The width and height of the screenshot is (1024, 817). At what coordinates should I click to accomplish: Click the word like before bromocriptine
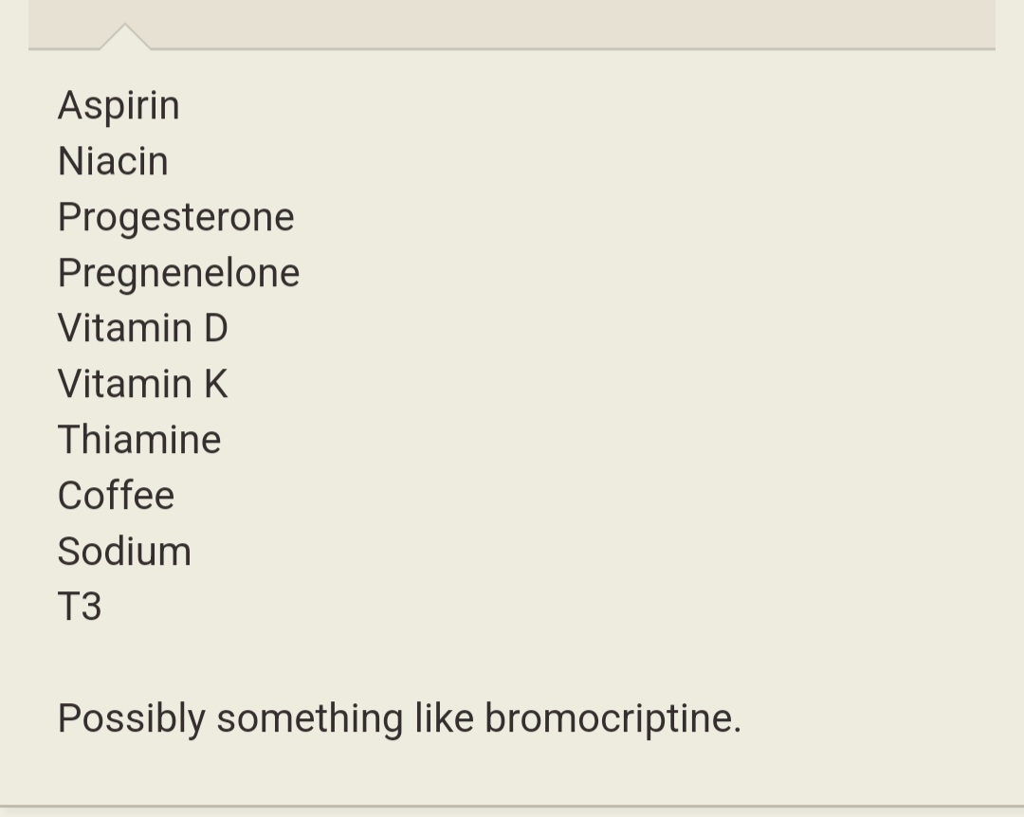(x=444, y=718)
